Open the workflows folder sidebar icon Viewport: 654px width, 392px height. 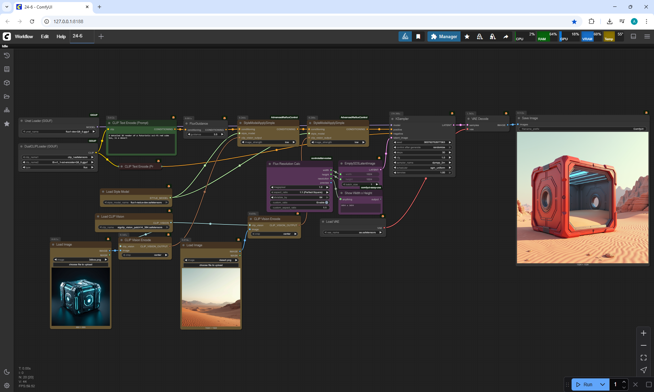(x=6, y=96)
